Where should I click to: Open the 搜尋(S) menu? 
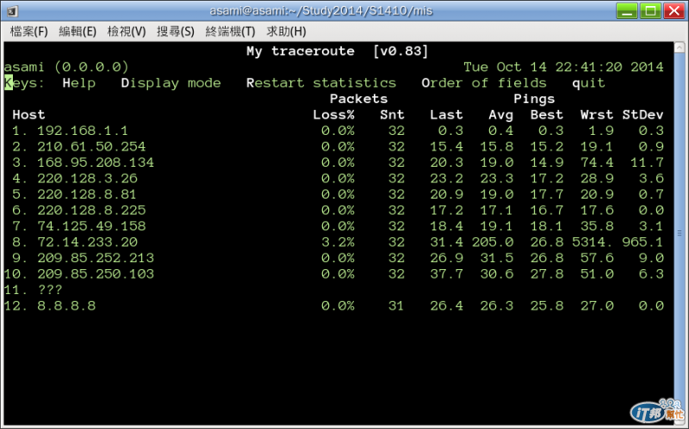click(x=176, y=32)
